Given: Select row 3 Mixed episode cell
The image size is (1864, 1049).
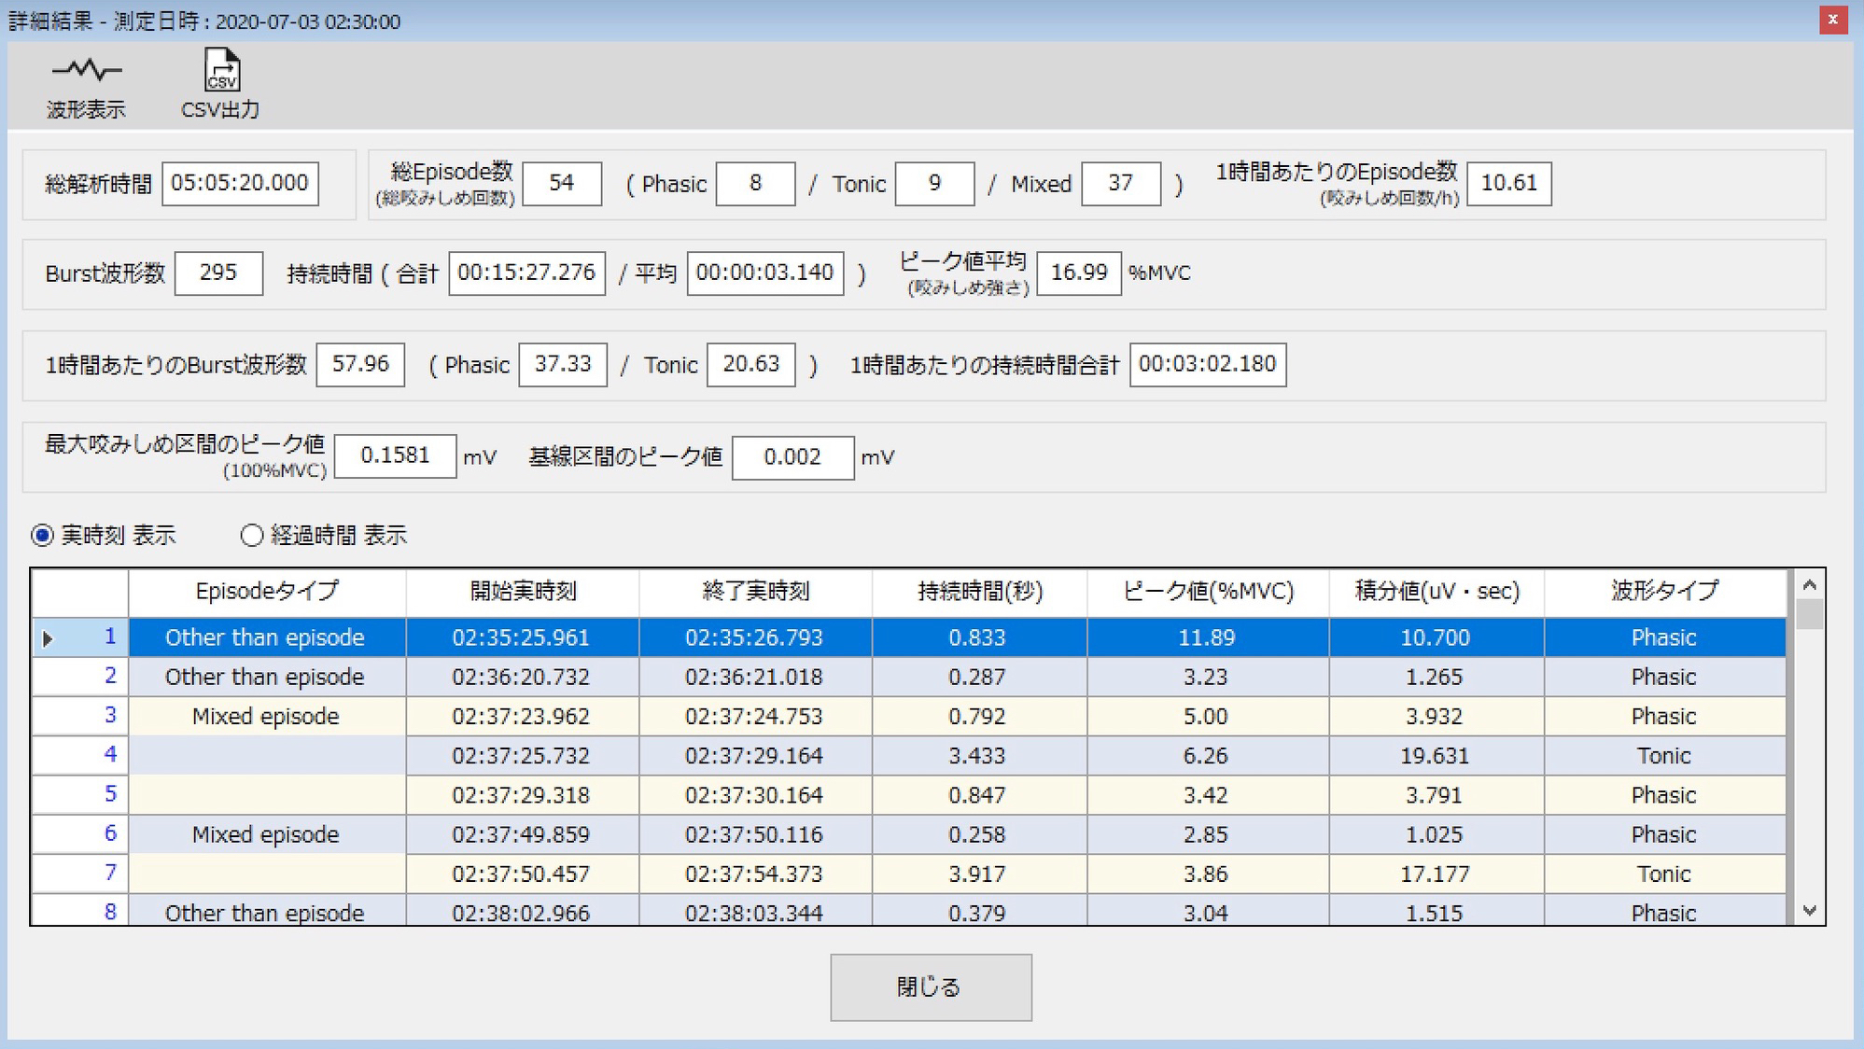Looking at the screenshot, I should [x=266, y=717].
